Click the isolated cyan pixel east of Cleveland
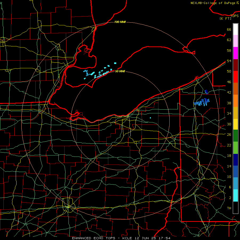Viewport: 240px width, 240px height. 150,118
